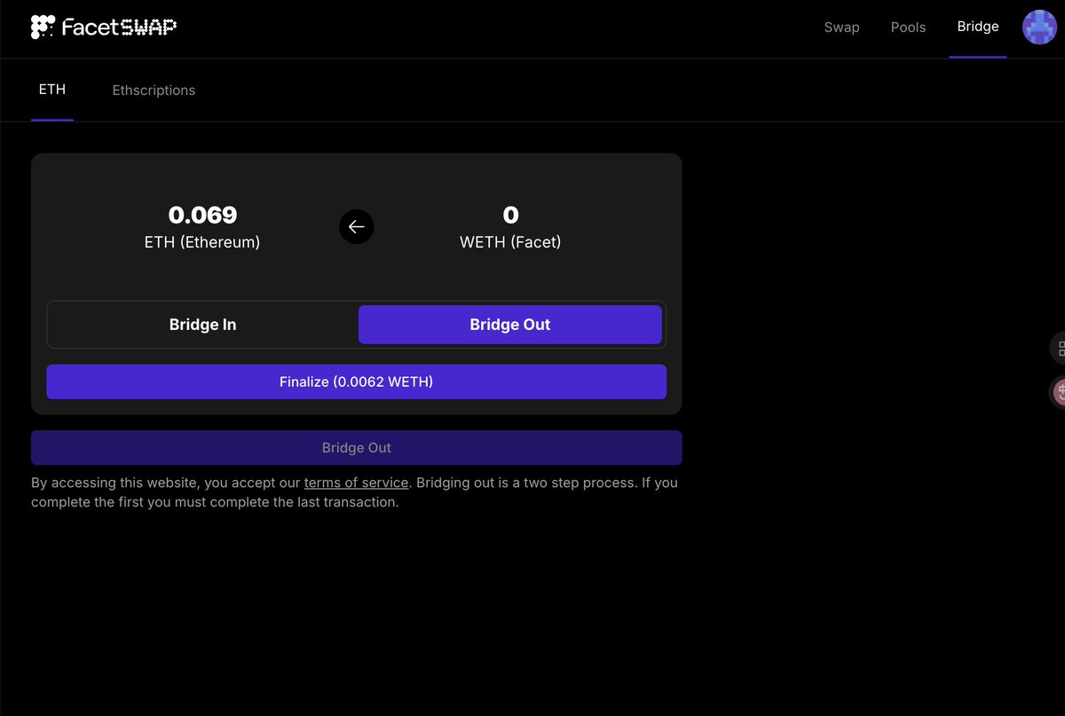Screen dimensions: 1065x716
Task: Open the terms of service link
Action: 356,483
